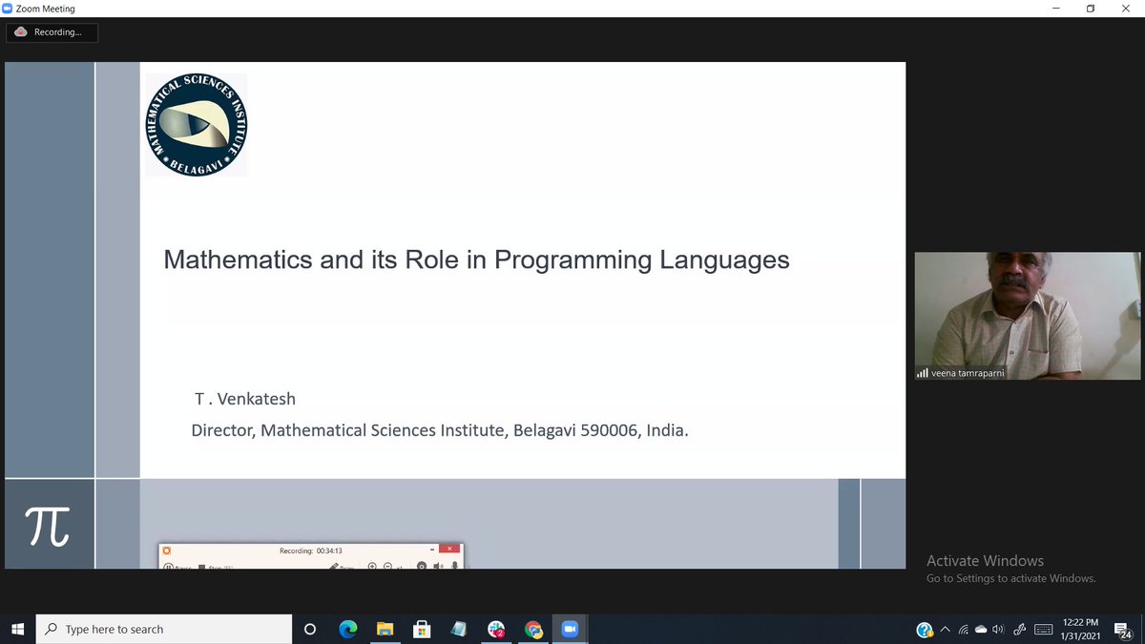
Task: Expand hidden system tray icons
Action: pyautogui.click(x=946, y=629)
